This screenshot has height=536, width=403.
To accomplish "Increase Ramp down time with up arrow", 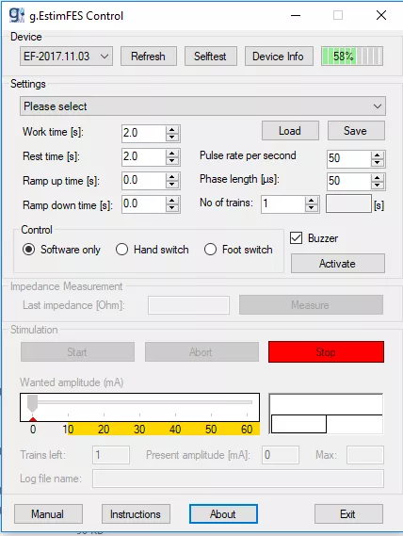I will (172, 201).
